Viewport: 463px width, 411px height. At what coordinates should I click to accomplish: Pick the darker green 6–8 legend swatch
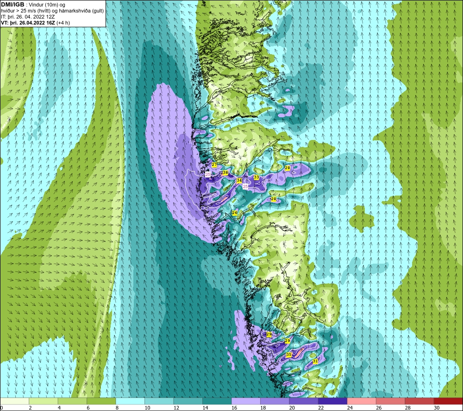pyautogui.click(x=101, y=401)
